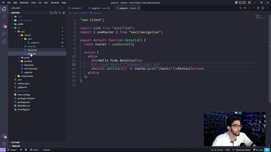Viewport: 271px width, 152px height.
Task: Toggle secondary side bar visibility
Action: (244, 3)
